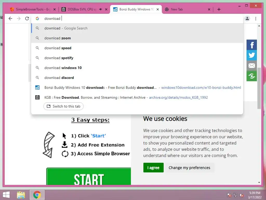
Task: Open File Explorer from the taskbar
Action: (21, 195)
